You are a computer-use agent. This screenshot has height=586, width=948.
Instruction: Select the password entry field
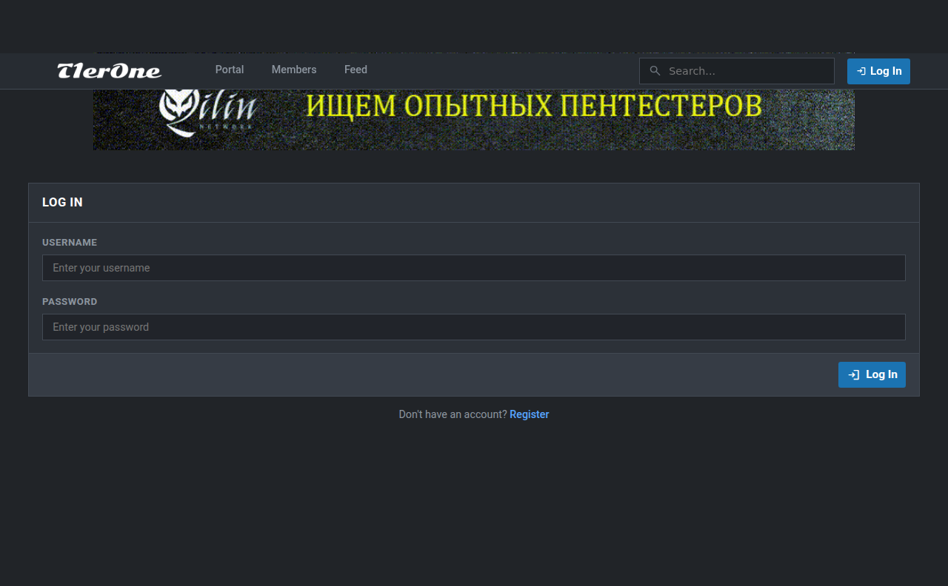(474, 327)
